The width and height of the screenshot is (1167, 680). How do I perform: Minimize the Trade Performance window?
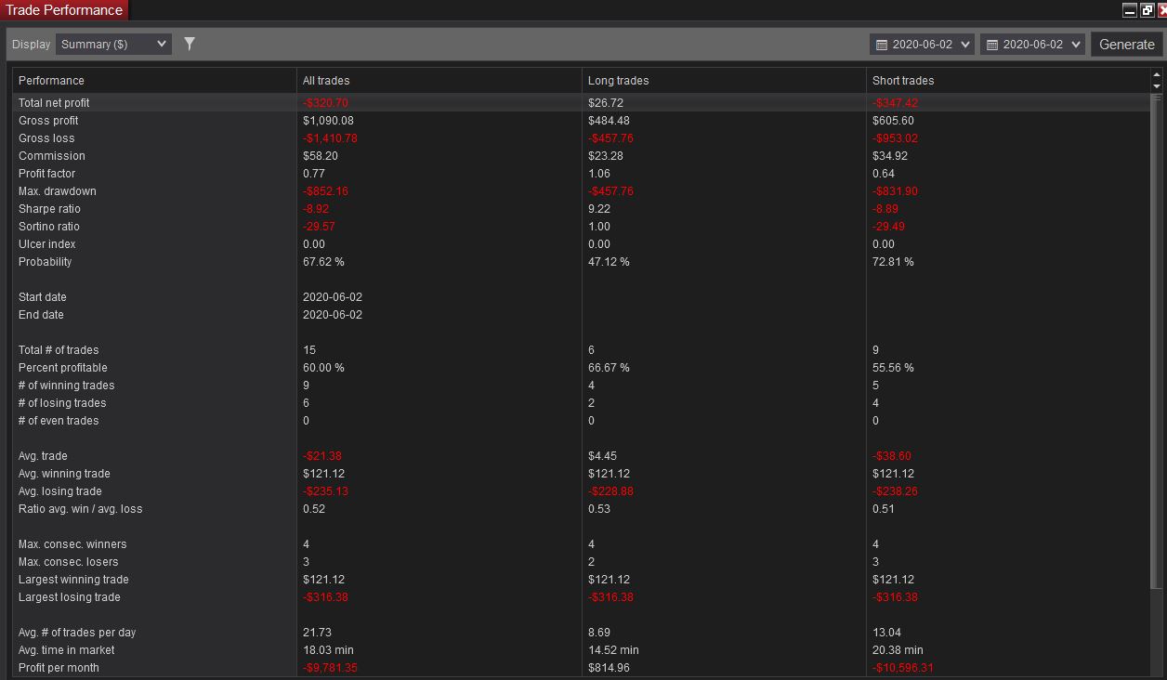(x=1130, y=10)
